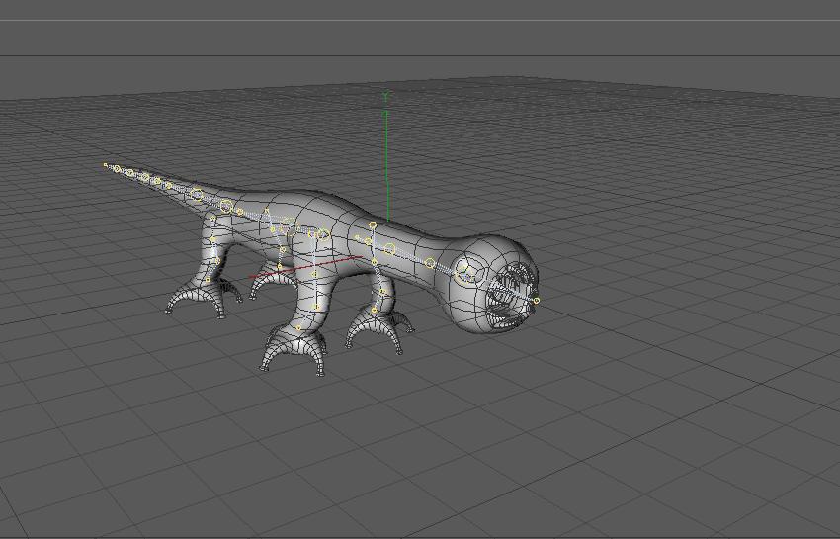Select the rearmost clawed foot near the tail
Viewport: 840px width, 539px height.
[x=203, y=298]
